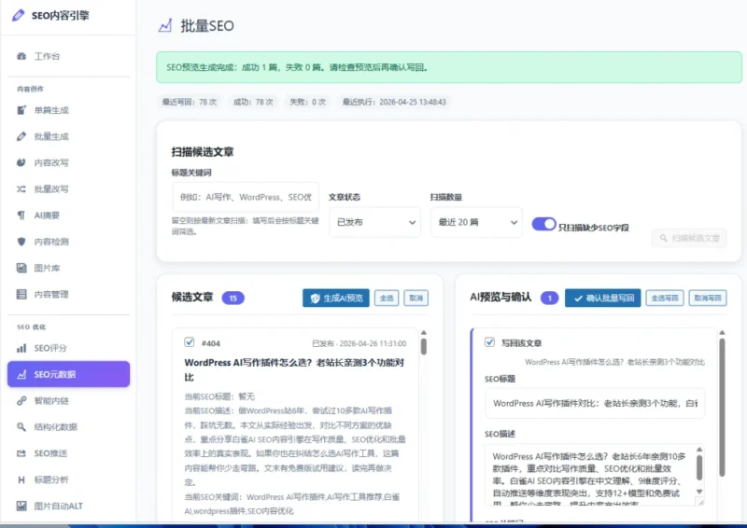Viewport: 747px width, 528px height.
Task: Click the 全选写回 button
Action: point(665,298)
